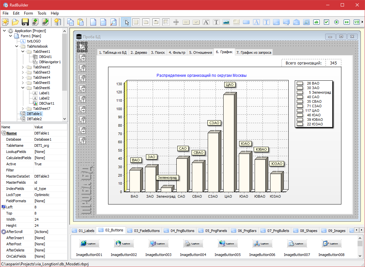Open the '7. График из запроса' tab
Screen dimensions: 365x267
pos(254,52)
